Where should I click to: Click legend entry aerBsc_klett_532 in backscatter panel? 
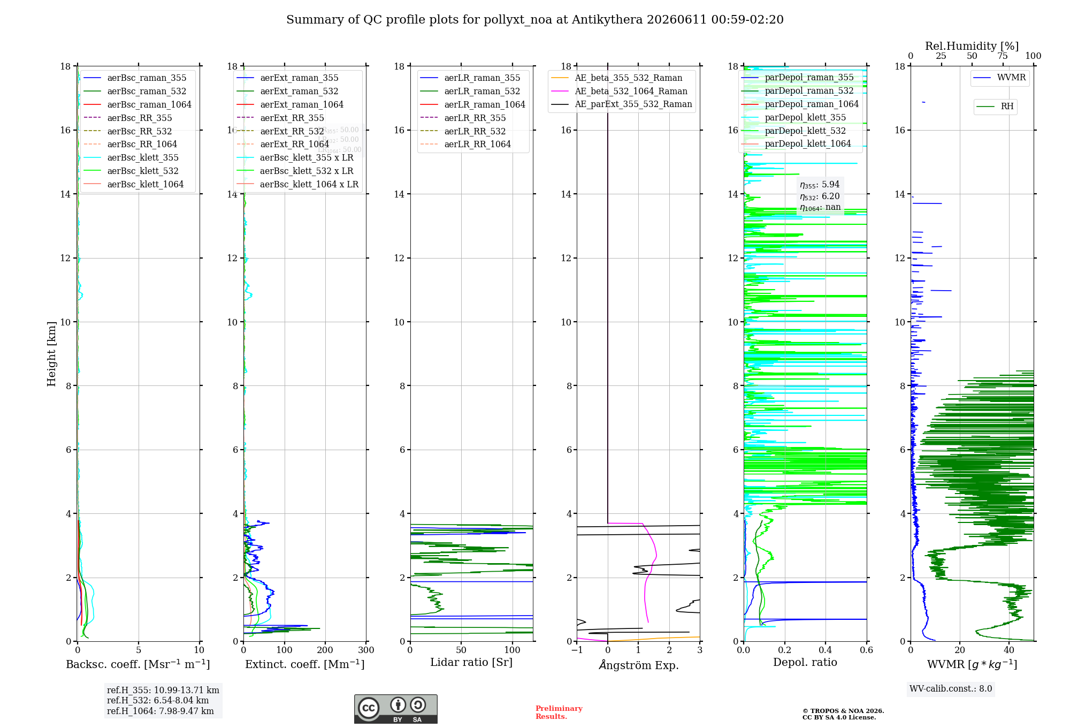[132, 171]
